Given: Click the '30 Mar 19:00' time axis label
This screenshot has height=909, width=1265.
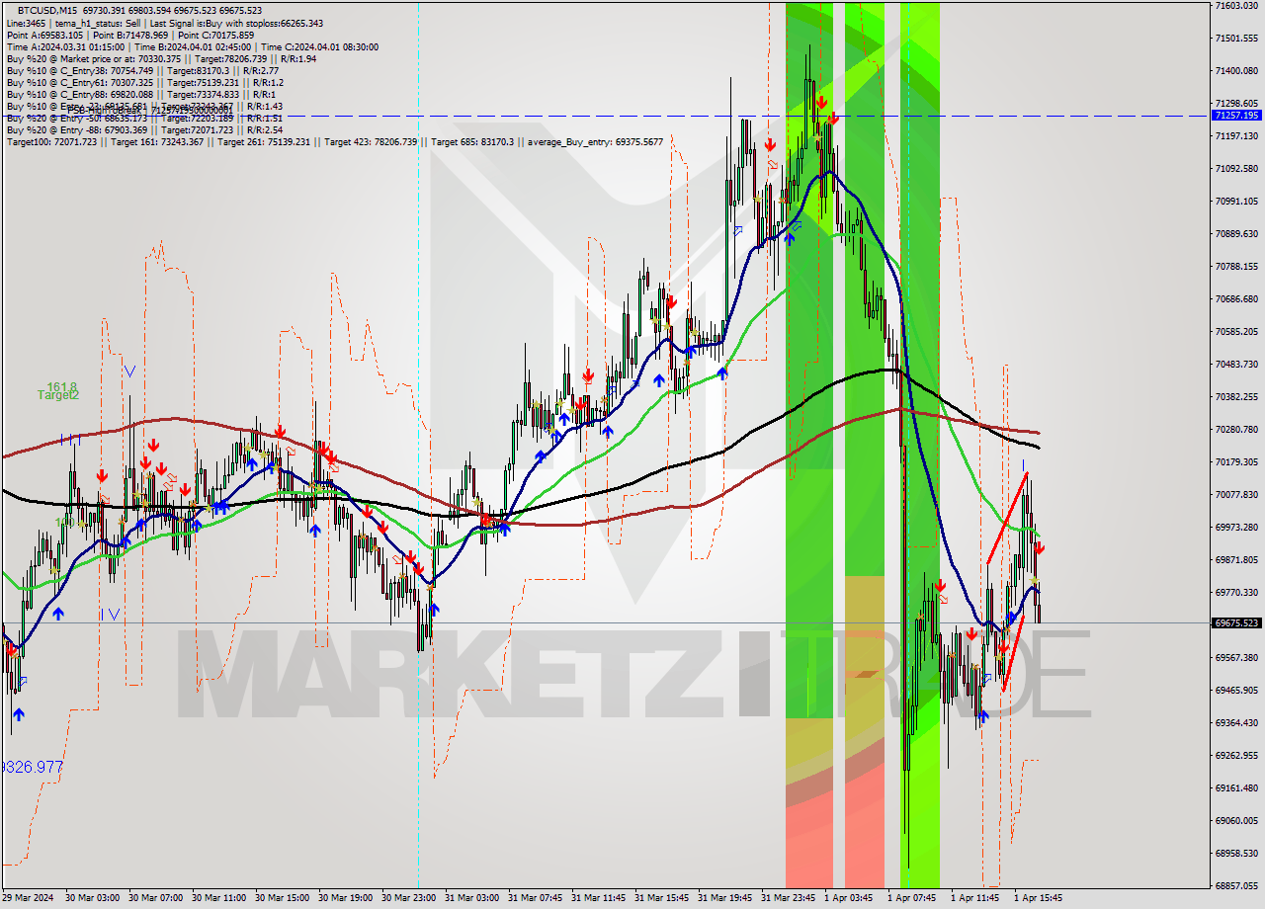Looking at the screenshot, I should coord(346,898).
